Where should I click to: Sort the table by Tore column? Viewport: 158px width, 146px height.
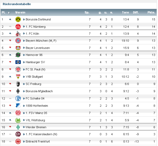point(125,12)
